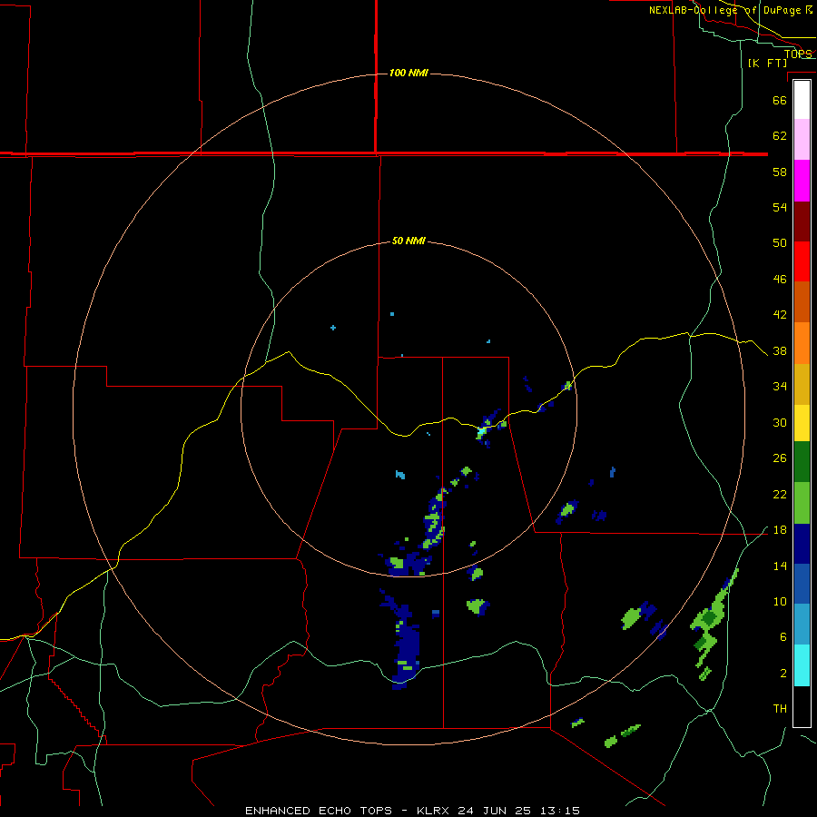Screen dimensions: 817x817
Task: Click the '50 NMI' range ring label
Action: point(408,241)
